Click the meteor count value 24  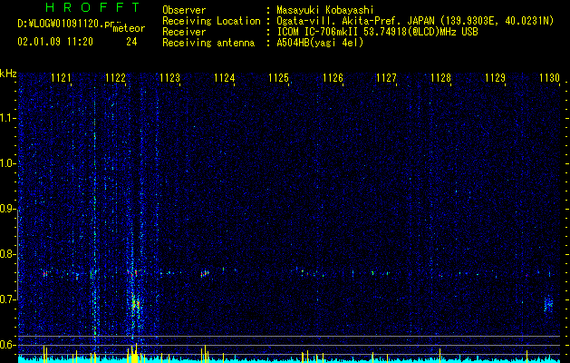click(x=131, y=42)
